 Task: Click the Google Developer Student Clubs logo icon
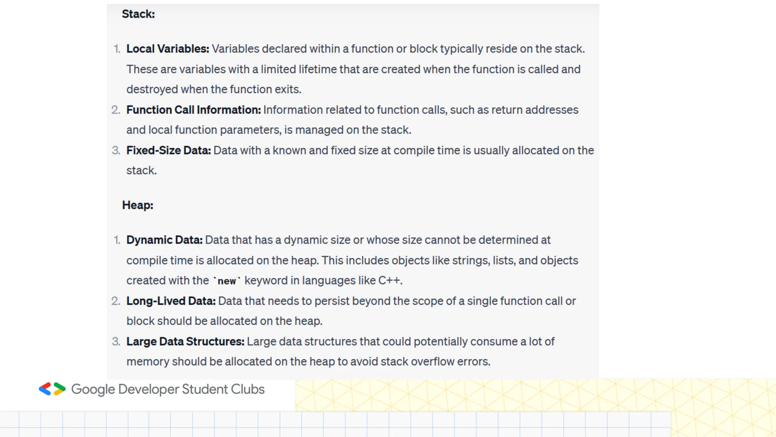coord(52,389)
